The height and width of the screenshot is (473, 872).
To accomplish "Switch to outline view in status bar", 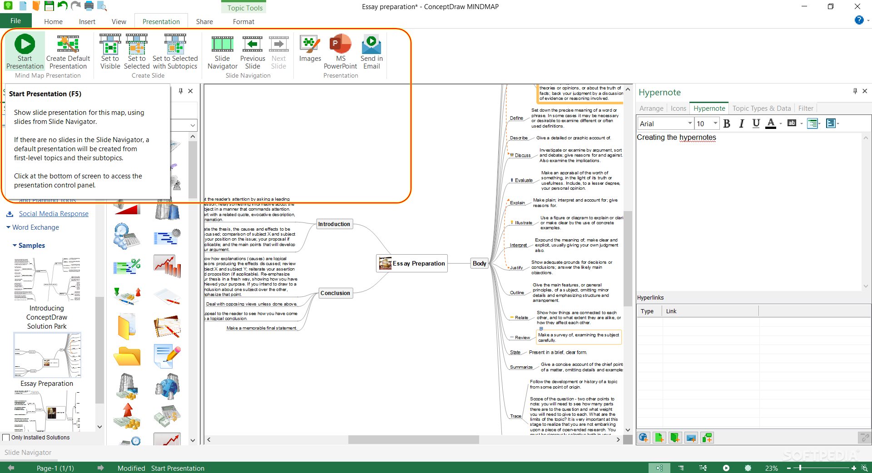I will click(681, 468).
